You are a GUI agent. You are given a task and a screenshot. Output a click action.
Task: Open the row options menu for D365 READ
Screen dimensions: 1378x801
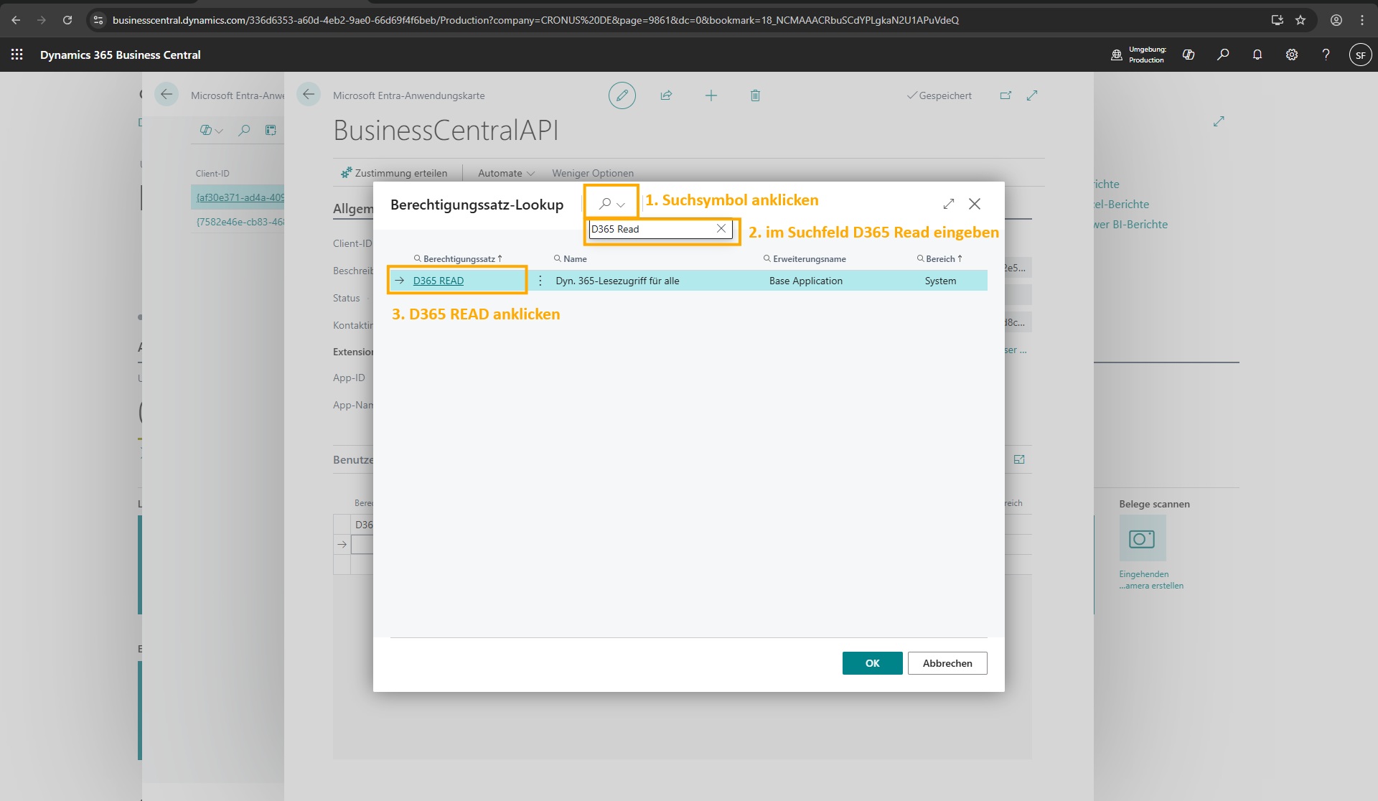point(540,281)
